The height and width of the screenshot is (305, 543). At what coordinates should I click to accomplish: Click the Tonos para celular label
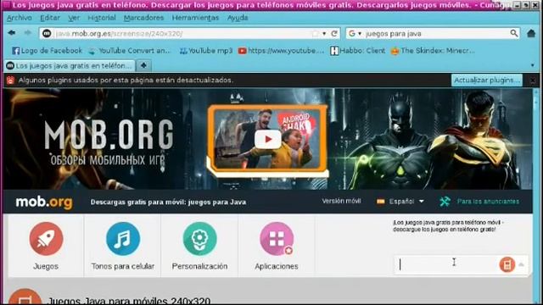tap(123, 266)
